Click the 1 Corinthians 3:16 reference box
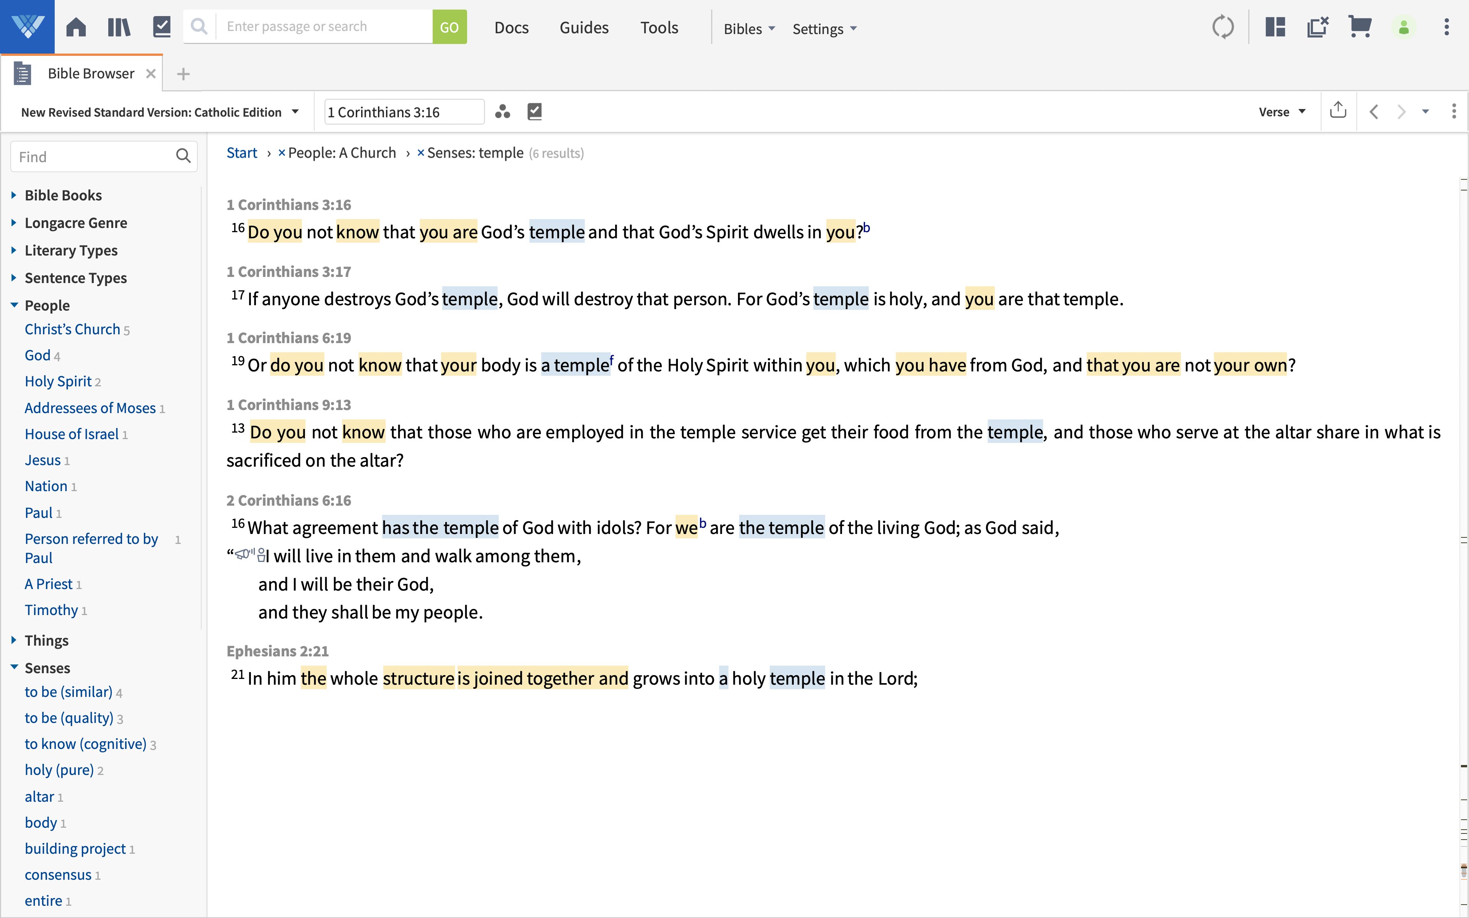1469x918 pixels. [404, 112]
